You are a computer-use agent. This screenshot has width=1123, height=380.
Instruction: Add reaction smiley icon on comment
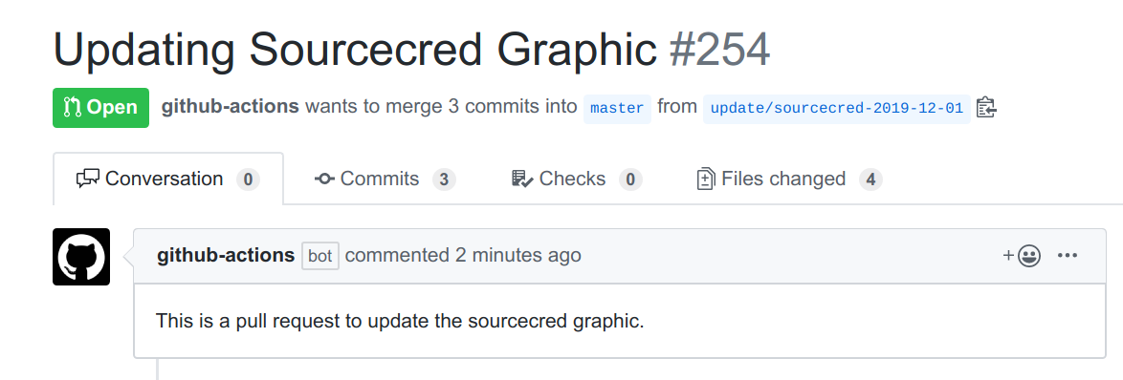(x=1022, y=255)
